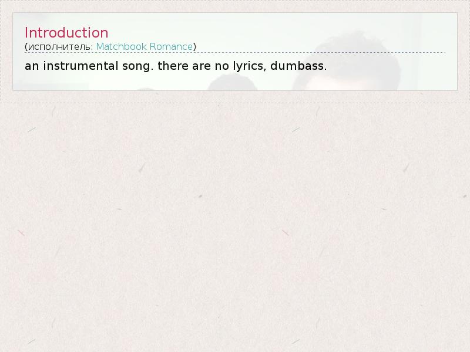Click the word "dumbass." in the lyrics
The image size is (470, 352).
click(x=298, y=66)
